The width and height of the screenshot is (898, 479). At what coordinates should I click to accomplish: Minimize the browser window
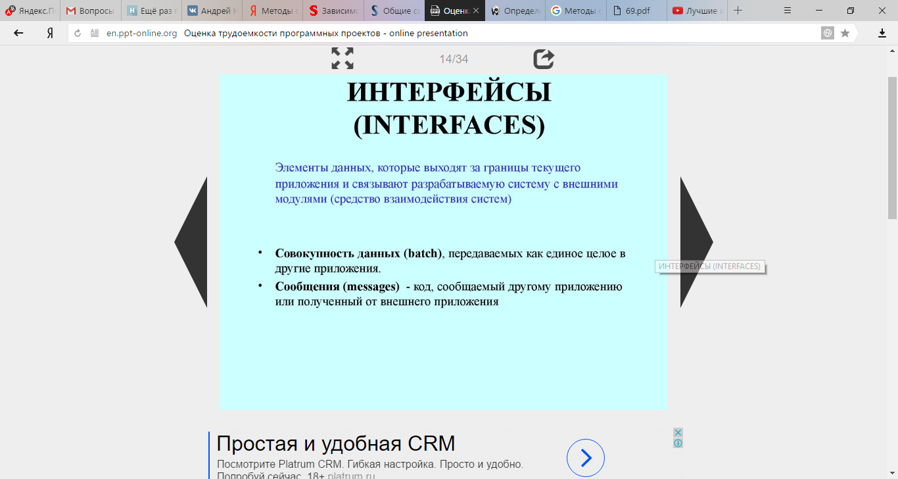coord(819,11)
